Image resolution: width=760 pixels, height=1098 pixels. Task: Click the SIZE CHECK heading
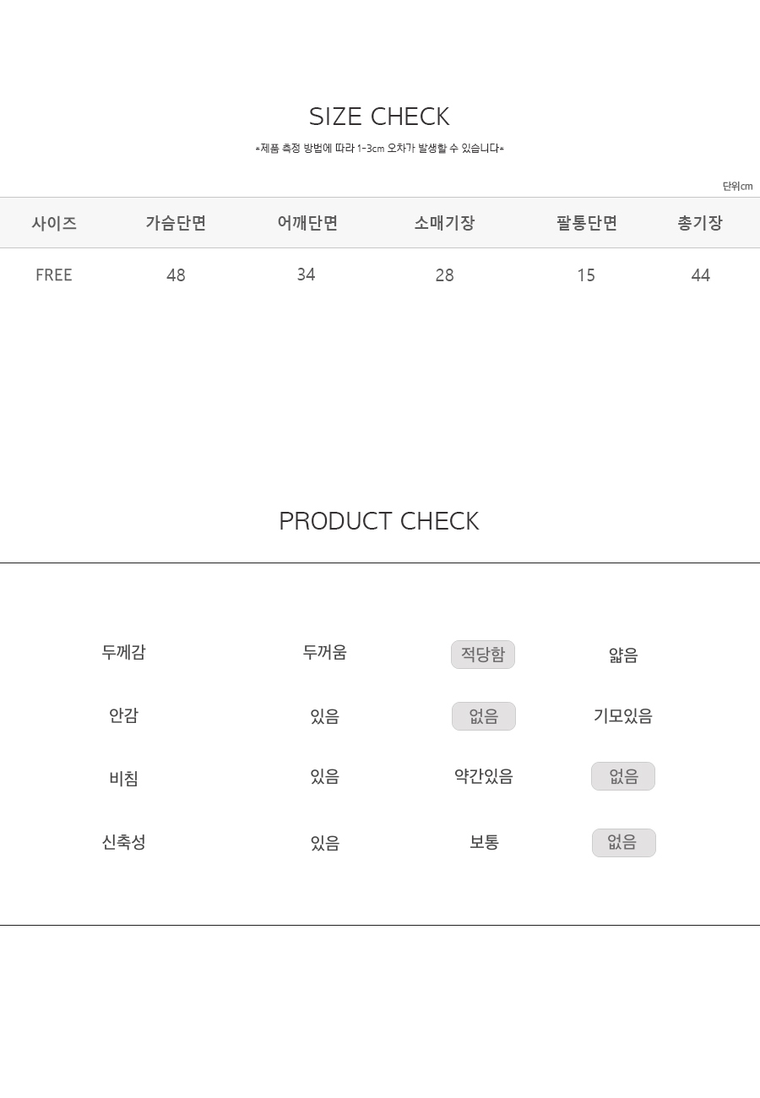[x=379, y=117]
